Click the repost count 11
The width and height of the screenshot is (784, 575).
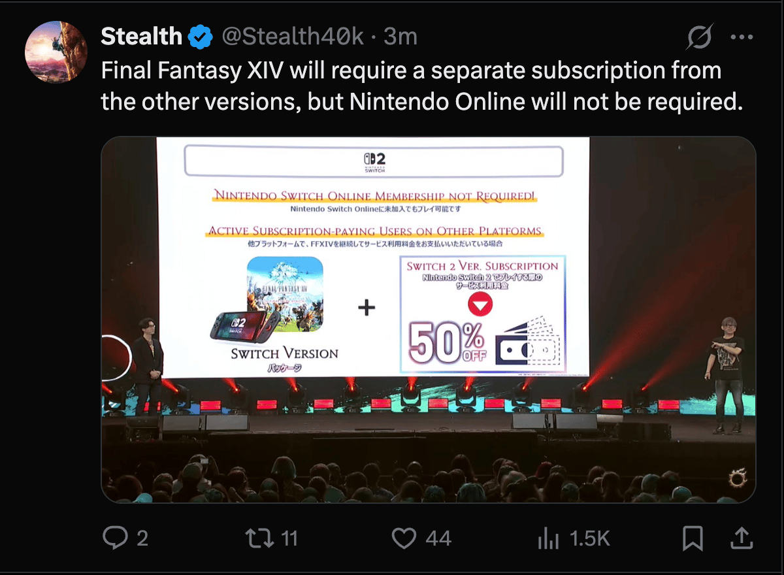coord(289,538)
